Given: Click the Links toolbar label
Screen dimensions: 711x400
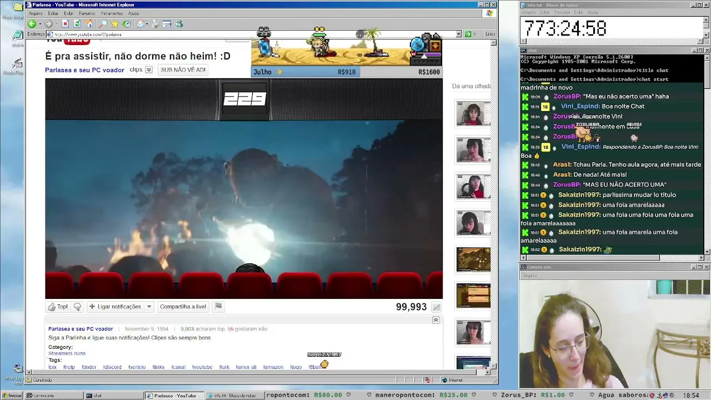Looking at the screenshot, I should (x=490, y=34).
